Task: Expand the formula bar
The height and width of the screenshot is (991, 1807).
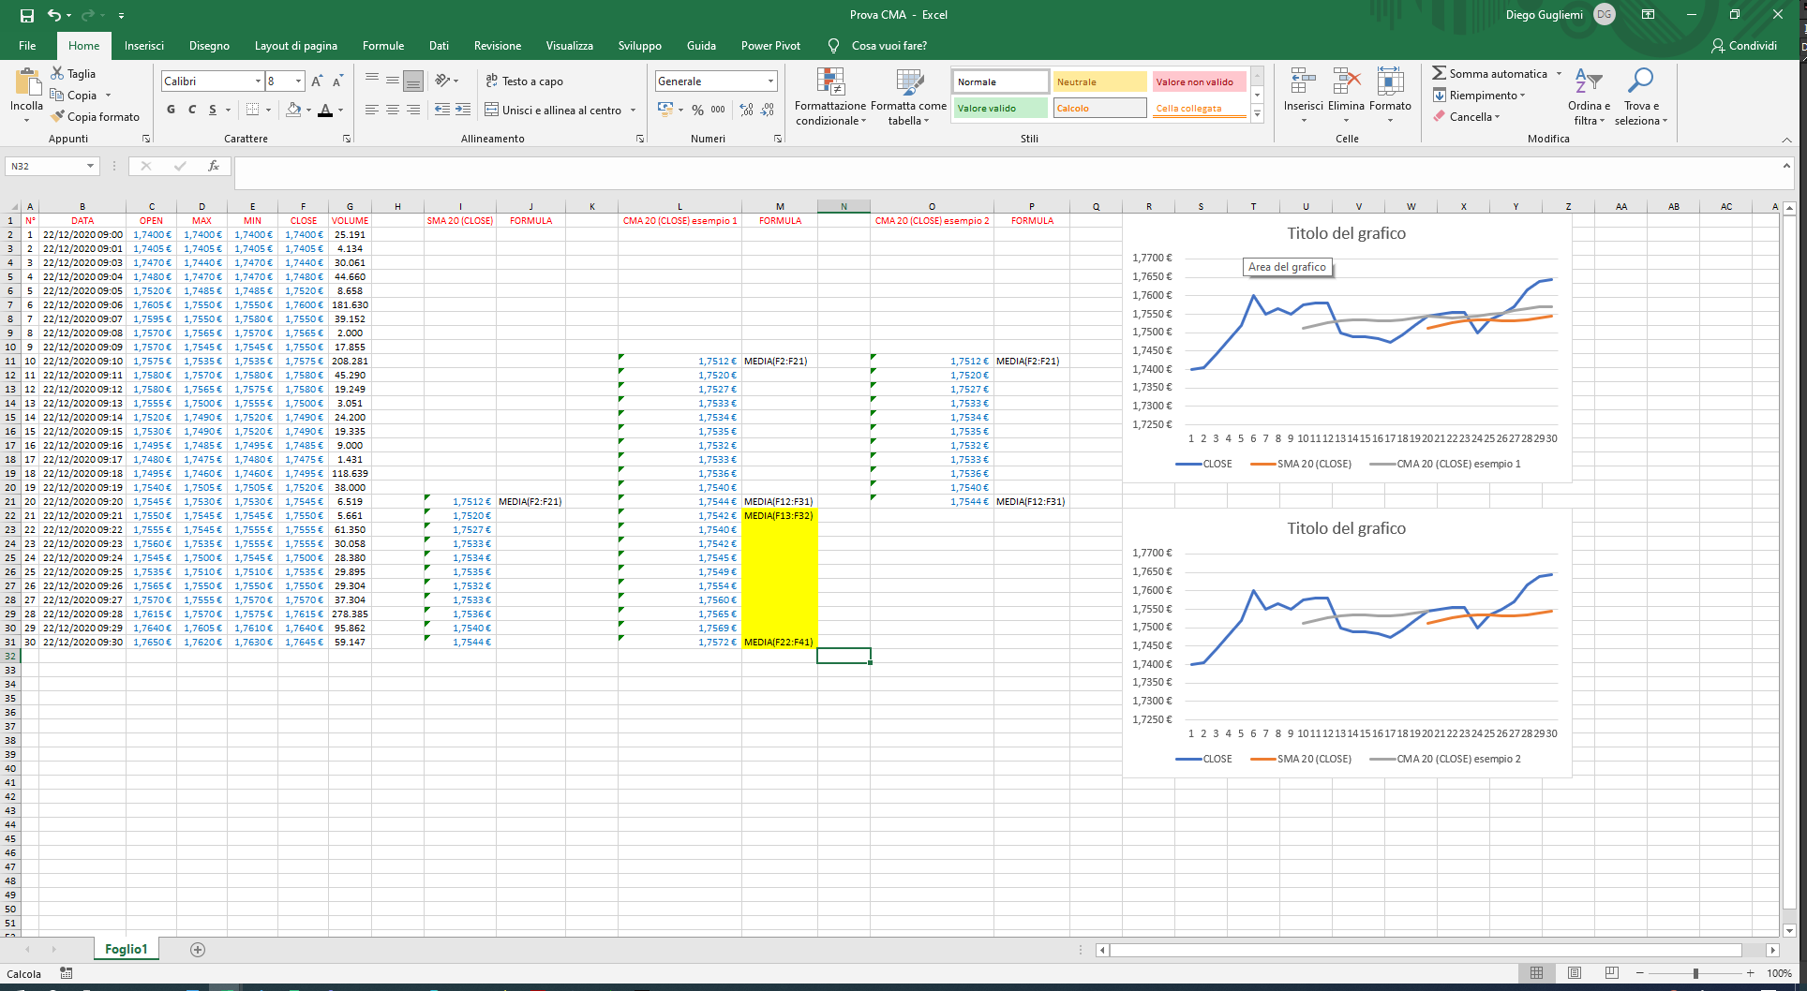Action: [x=1786, y=166]
